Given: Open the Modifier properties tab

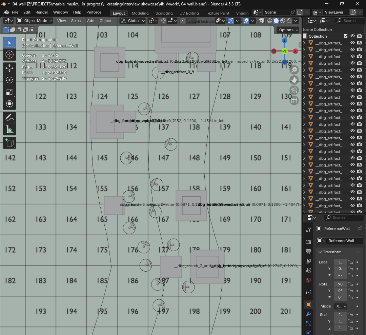Looking at the screenshot, I should tap(308, 314).
